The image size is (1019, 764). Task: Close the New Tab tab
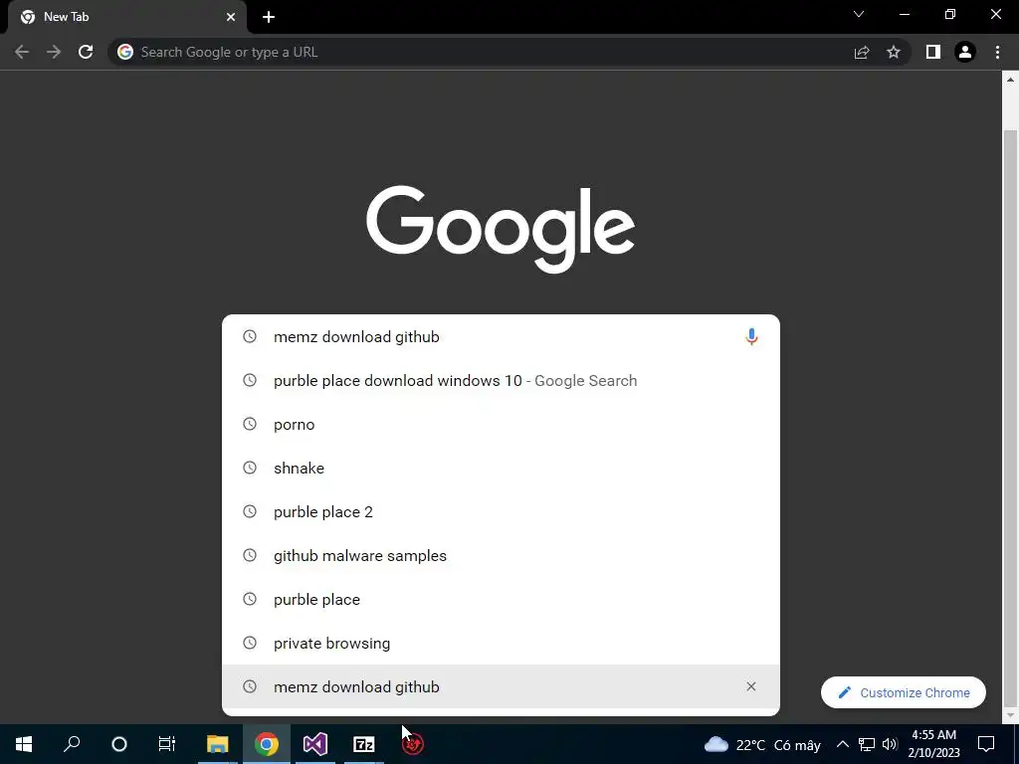[x=231, y=17]
